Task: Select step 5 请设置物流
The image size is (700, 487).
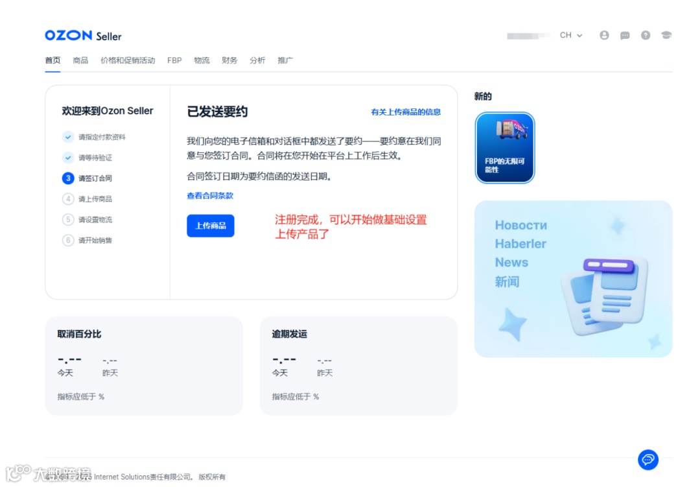Action: click(x=87, y=219)
